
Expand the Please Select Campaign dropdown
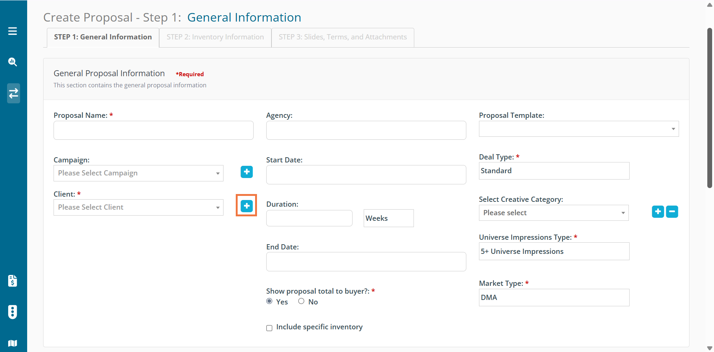click(x=138, y=173)
